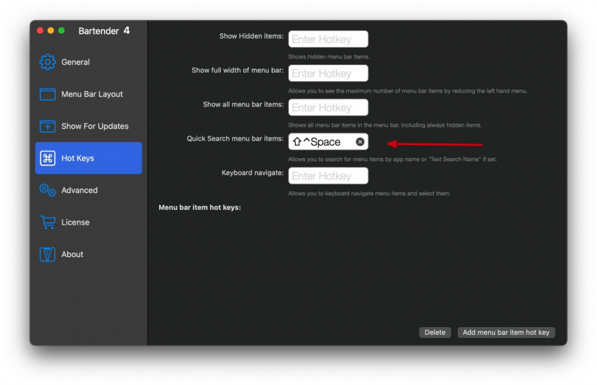The image size is (597, 385).
Task: Open the About section
Action: coord(89,254)
